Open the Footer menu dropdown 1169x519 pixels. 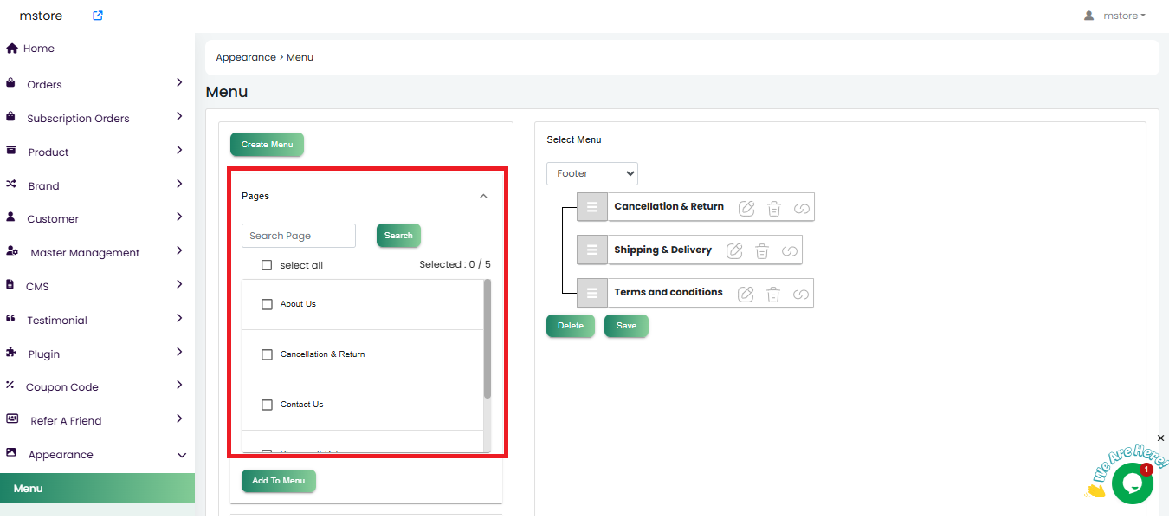[592, 173]
